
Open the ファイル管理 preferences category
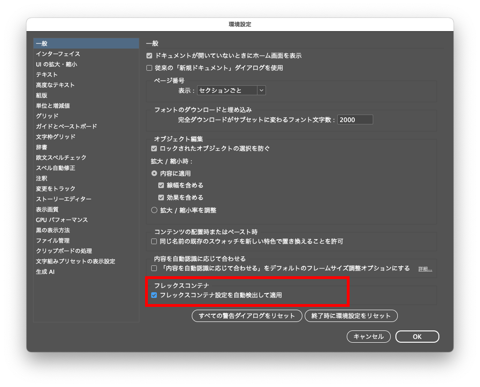[52, 240]
